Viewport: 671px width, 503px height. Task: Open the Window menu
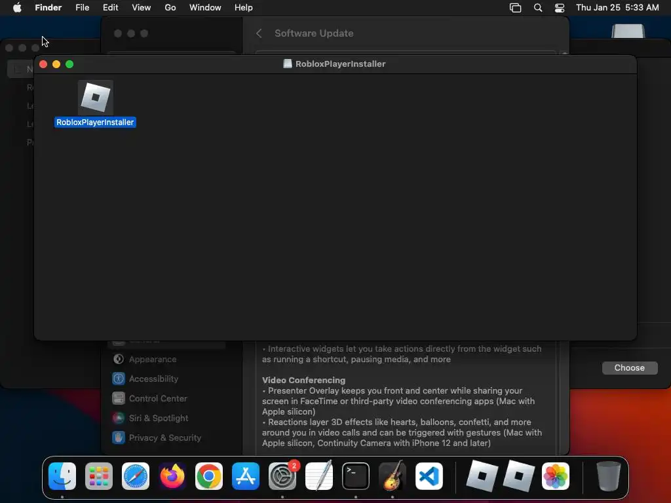205,8
